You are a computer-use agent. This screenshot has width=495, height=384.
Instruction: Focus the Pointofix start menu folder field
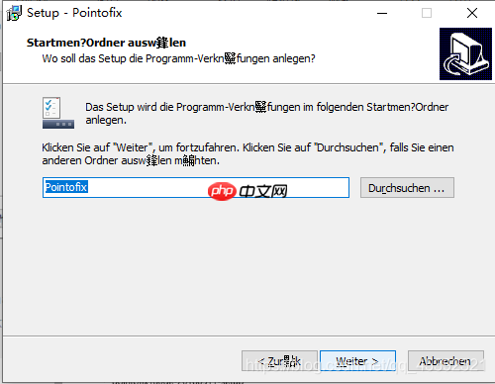tap(196, 187)
